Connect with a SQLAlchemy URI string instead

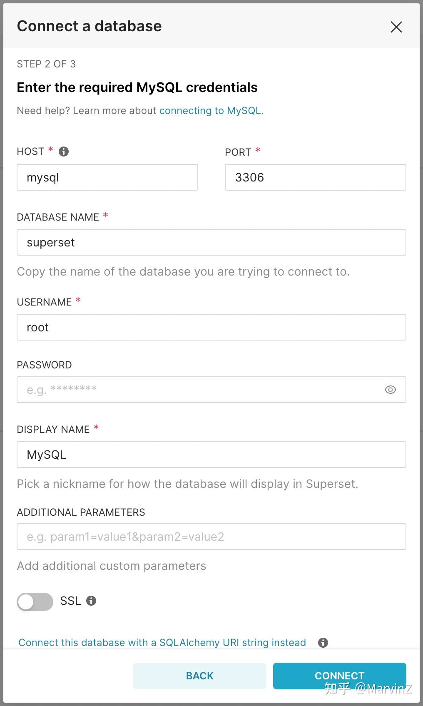(162, 643)
